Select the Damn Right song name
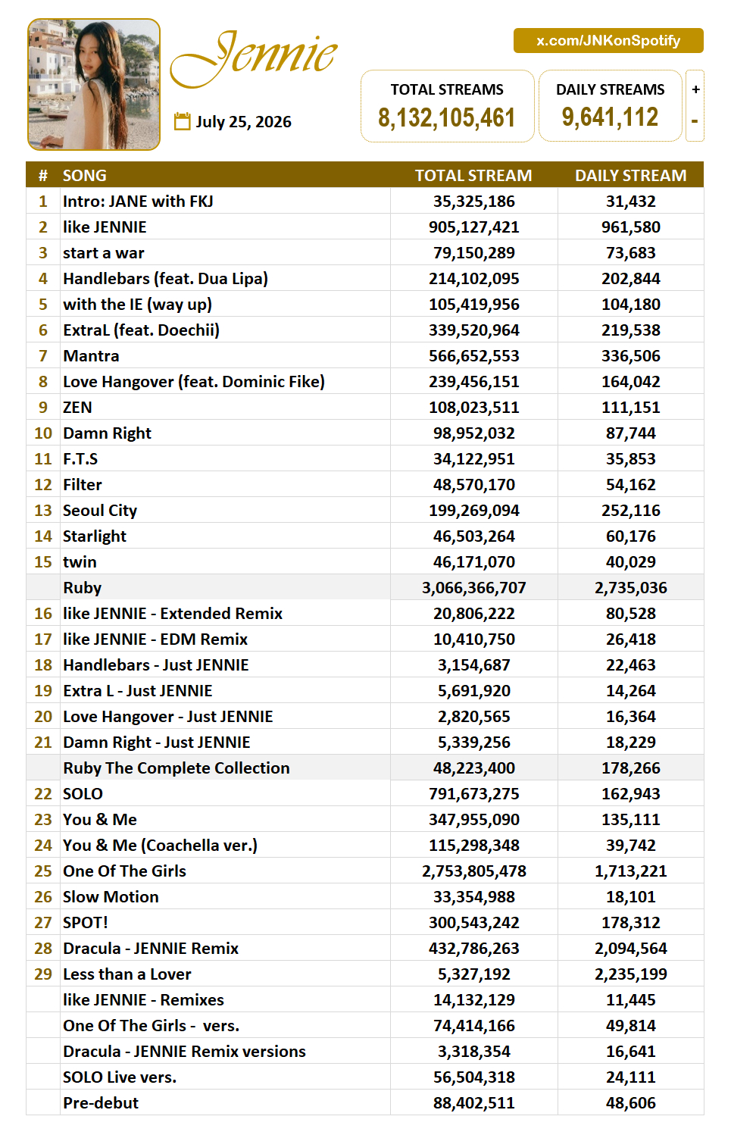 coord(107,433)
